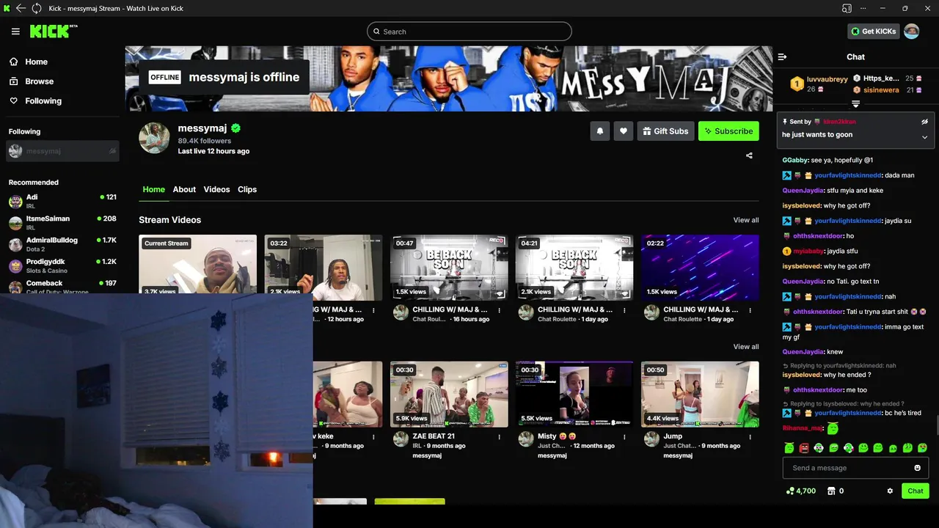Open the user profile avatar menu
The width and height of the screenshot is (939, 528).
click(x=911, y=31)
